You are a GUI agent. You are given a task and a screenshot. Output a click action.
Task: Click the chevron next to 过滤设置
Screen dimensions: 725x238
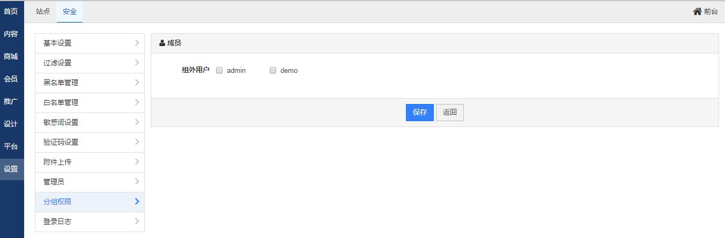[x=137, y=63]
